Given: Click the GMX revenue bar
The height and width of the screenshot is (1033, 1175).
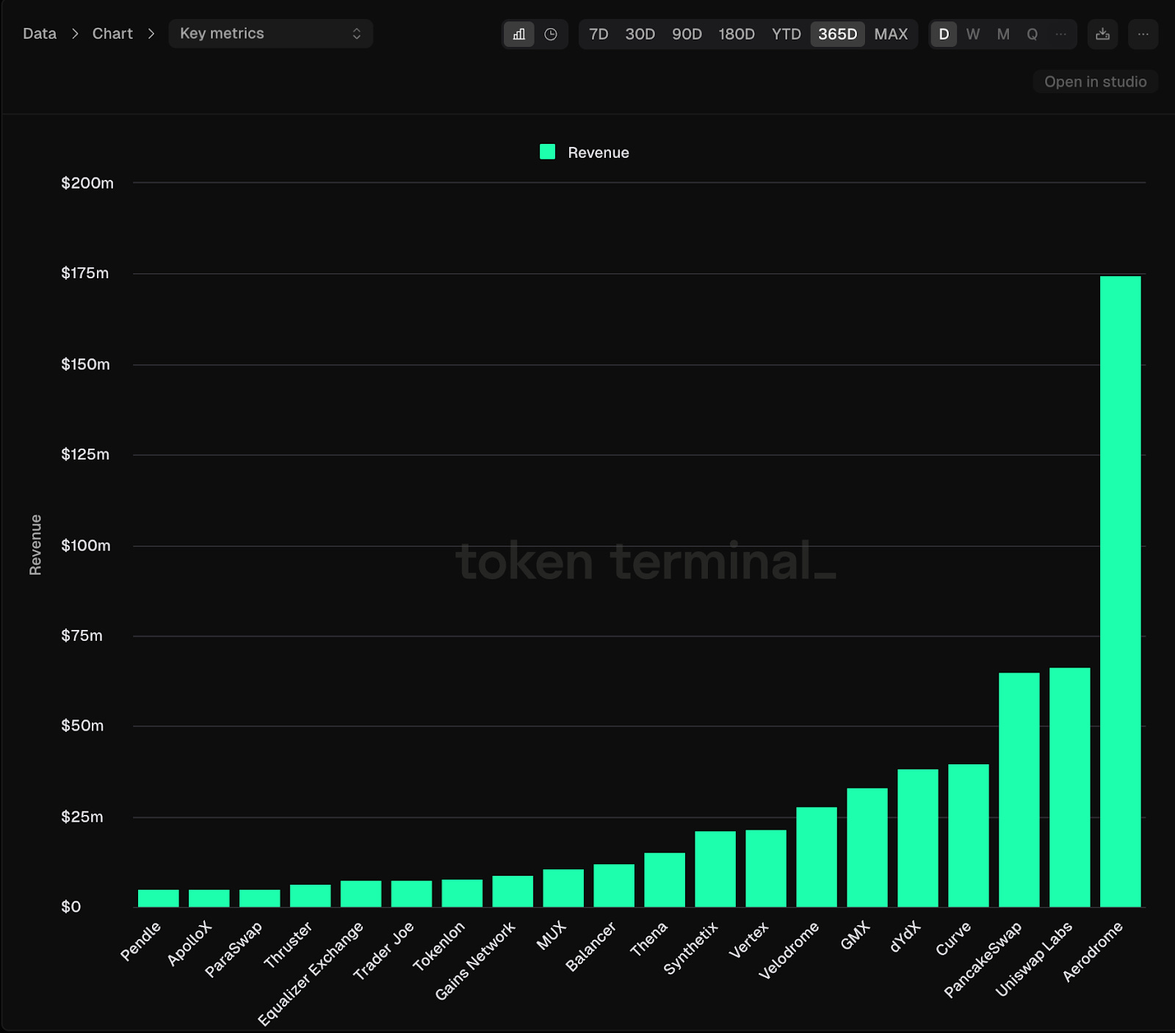Looking at the screenshot, I should tap(867, 848).
